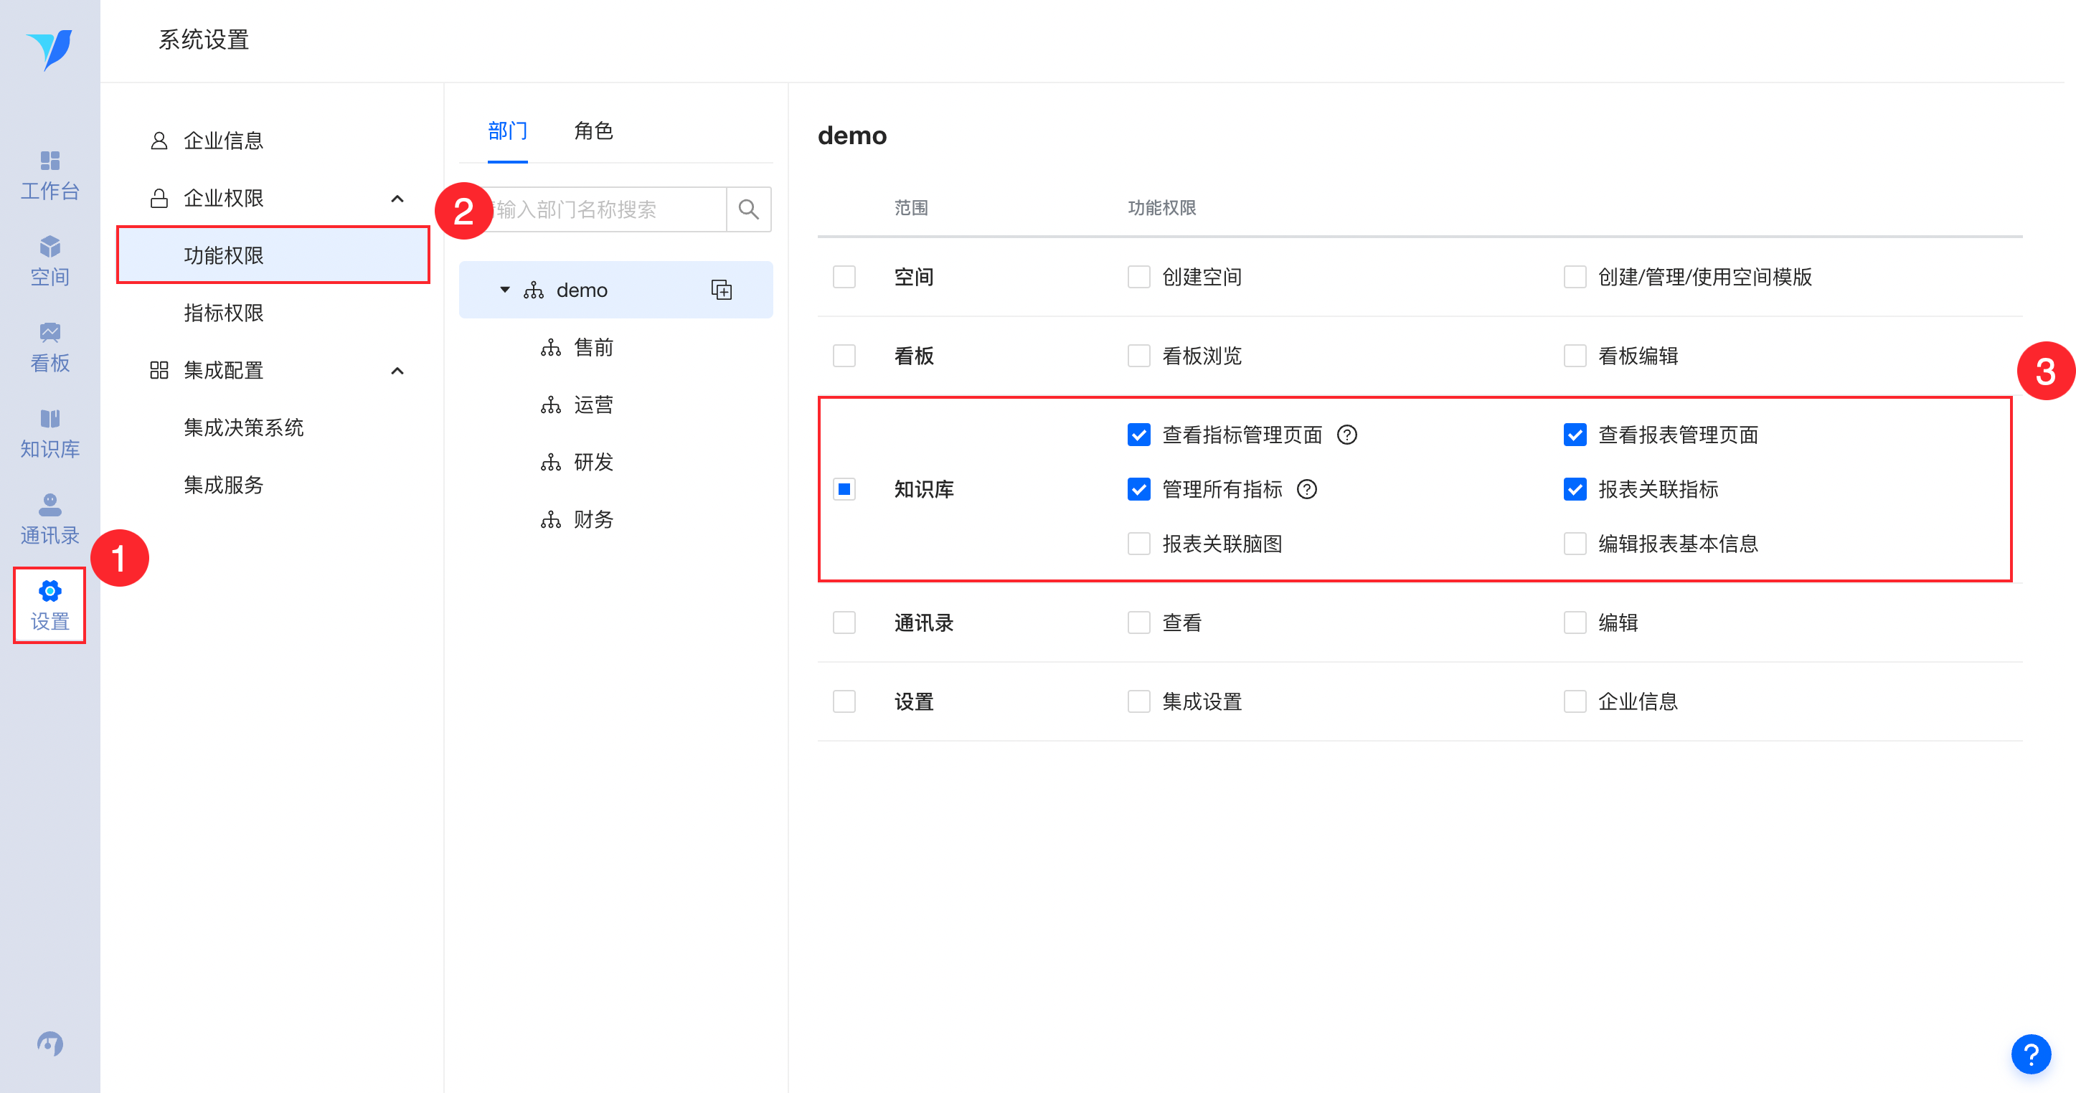This screenshot has height=1093, width=2076.
Task: Click the add sub-department icon beside demo
Action: [721, 289]
